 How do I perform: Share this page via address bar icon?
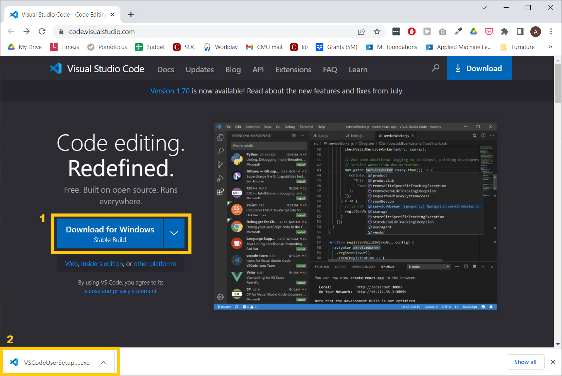tap(362, 32)
